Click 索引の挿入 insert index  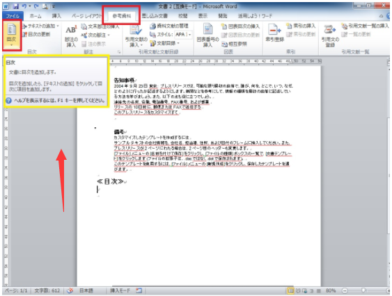301,26
